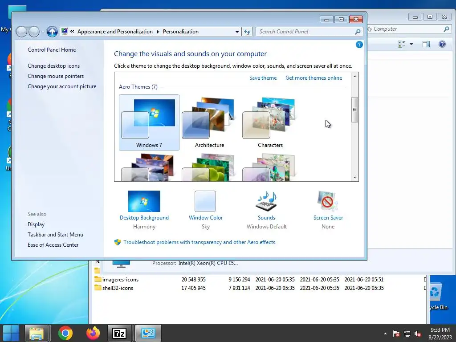Open Desktop Background settings icon

tap(144, 201)
